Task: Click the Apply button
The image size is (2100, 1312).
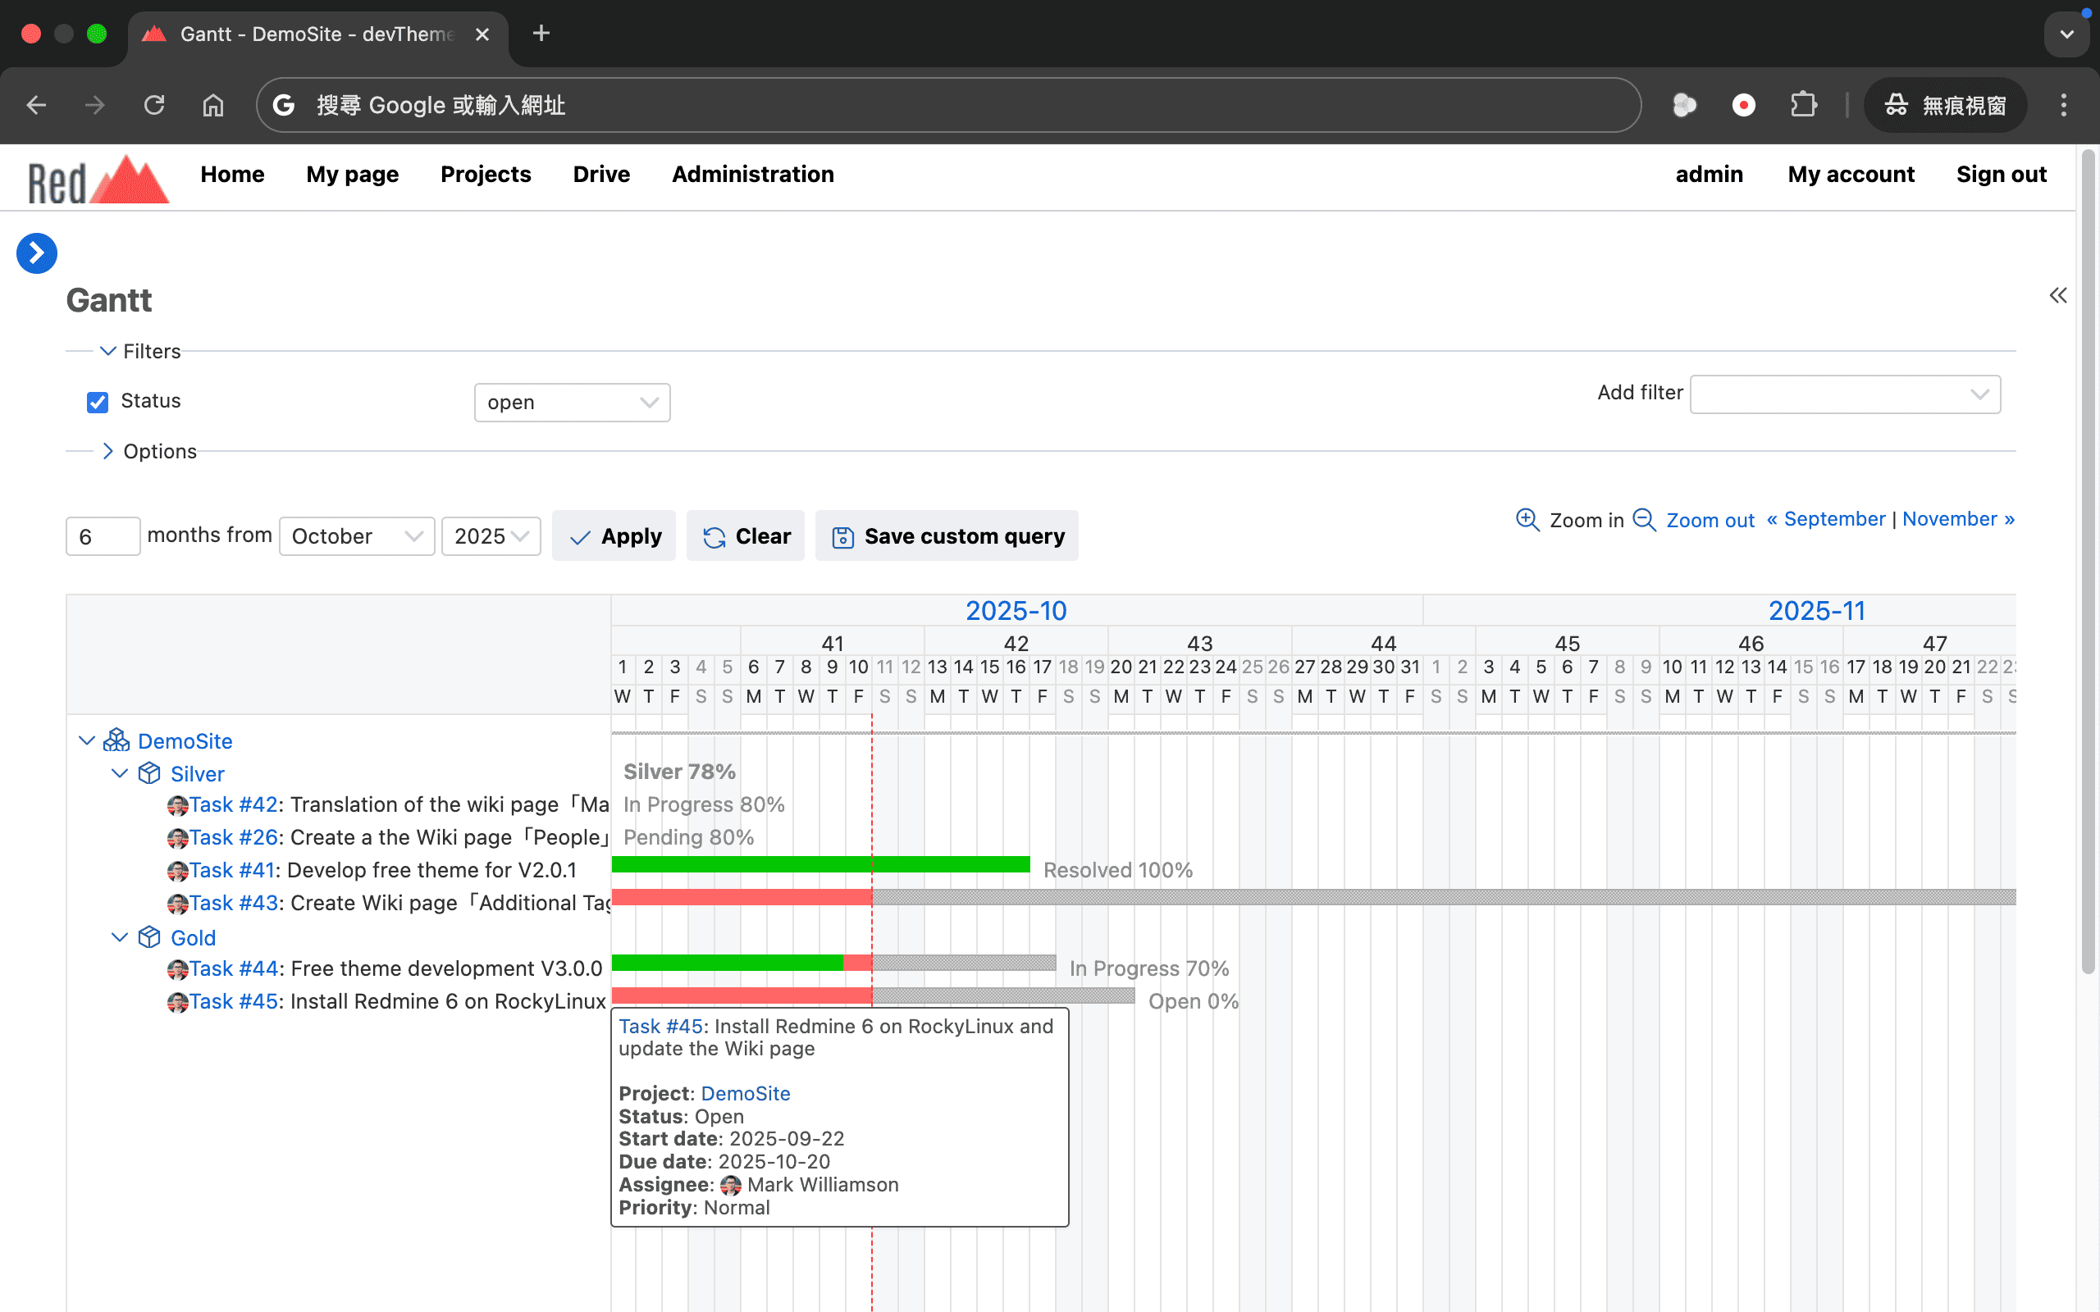Action: [614, 536]
